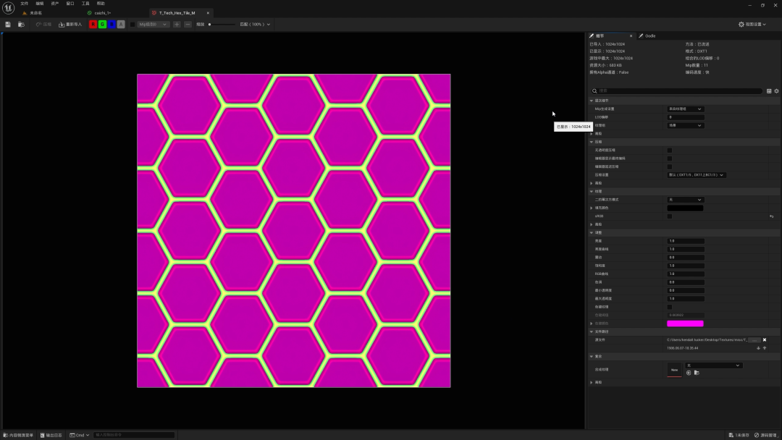Toggle the red R channel button
This screenshot has width=782, height=440.
[93, 25]
